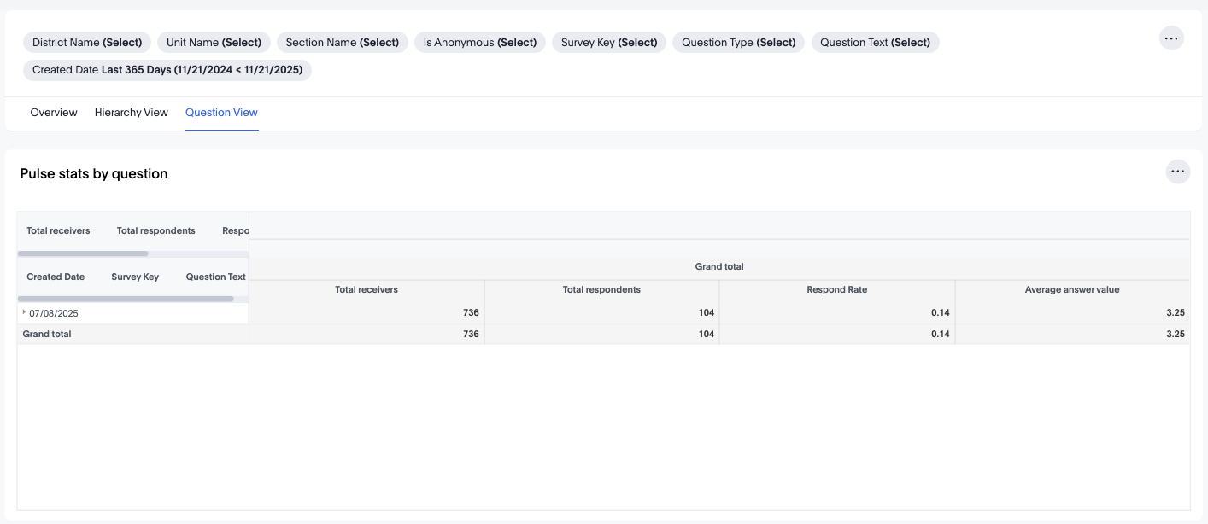Image resolution: width=1208 pixels, height=524 pixels.
Task: Open the District Name filter
Action: coord(87,42)
